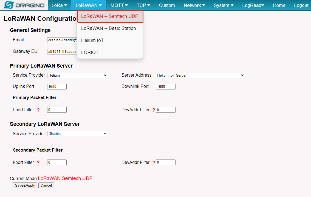
Task: Click Secondary DevAddr Filter help icon
Action: [x=154, y=163]
